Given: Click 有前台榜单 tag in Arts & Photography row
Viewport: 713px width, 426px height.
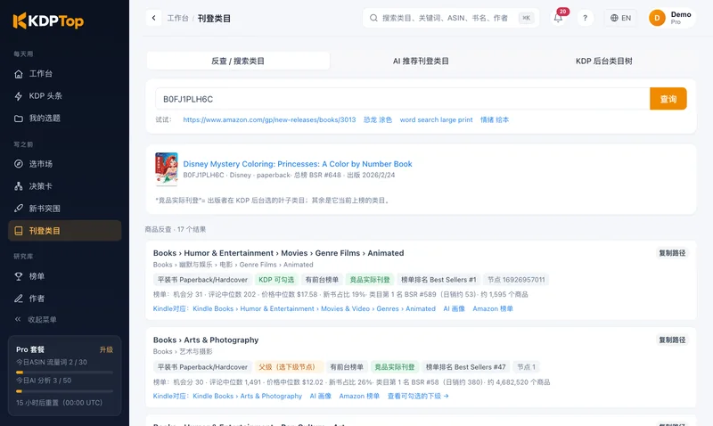Looking at the screenshot, I should pyautogui.click(x=347, y=367).
